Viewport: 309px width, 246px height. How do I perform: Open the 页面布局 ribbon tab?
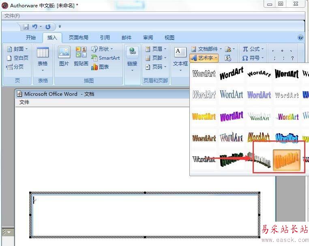(x=78, y=37)
